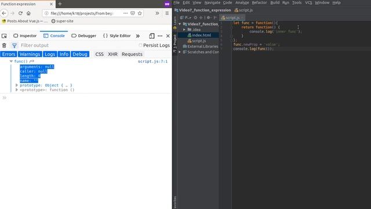Toggle the Errors filter
Screen dimensions: 371x209
point(9,54)
